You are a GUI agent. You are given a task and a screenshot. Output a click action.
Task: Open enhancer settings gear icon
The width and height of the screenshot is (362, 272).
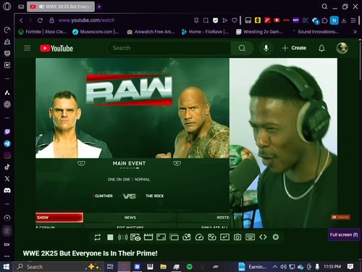point(276,237)
